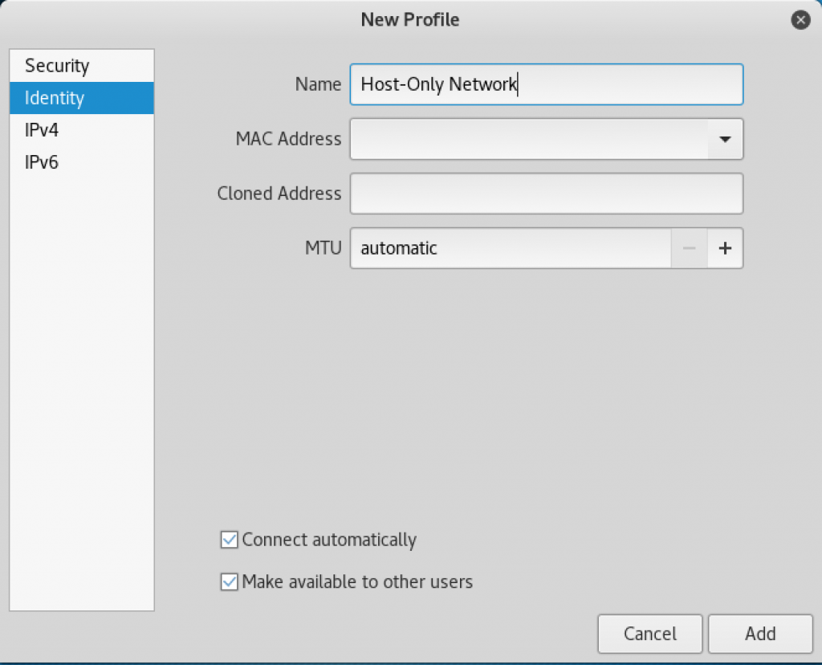Increase MTU with the plus button
Image resolution: width=822 pixels, height=665 pixels.
tap(725, 248)
